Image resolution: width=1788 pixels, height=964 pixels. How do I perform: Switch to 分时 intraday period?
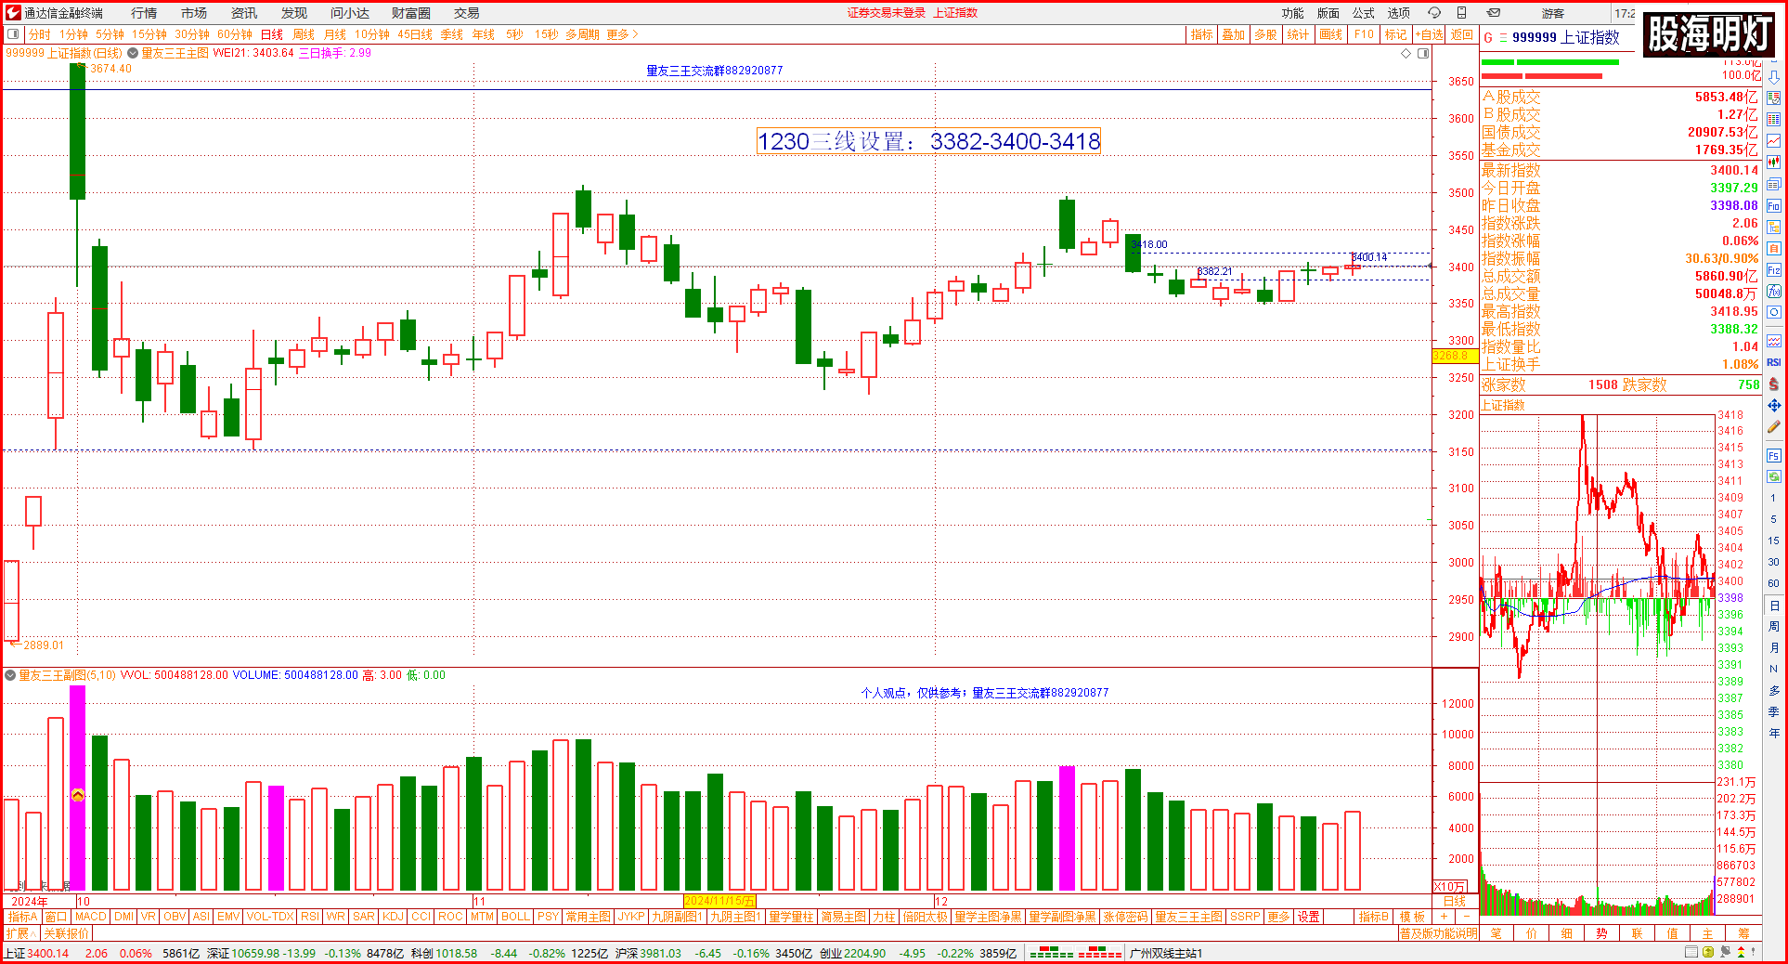point(40,34)
